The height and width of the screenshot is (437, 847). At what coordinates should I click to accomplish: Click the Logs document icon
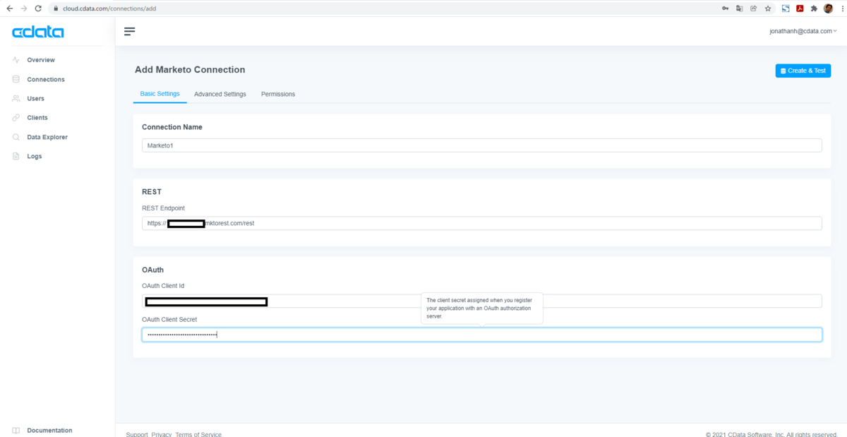16,156
